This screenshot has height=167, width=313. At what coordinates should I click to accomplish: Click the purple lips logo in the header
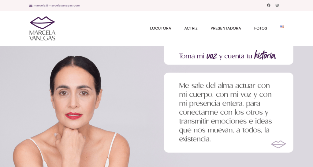pos(42,23)
